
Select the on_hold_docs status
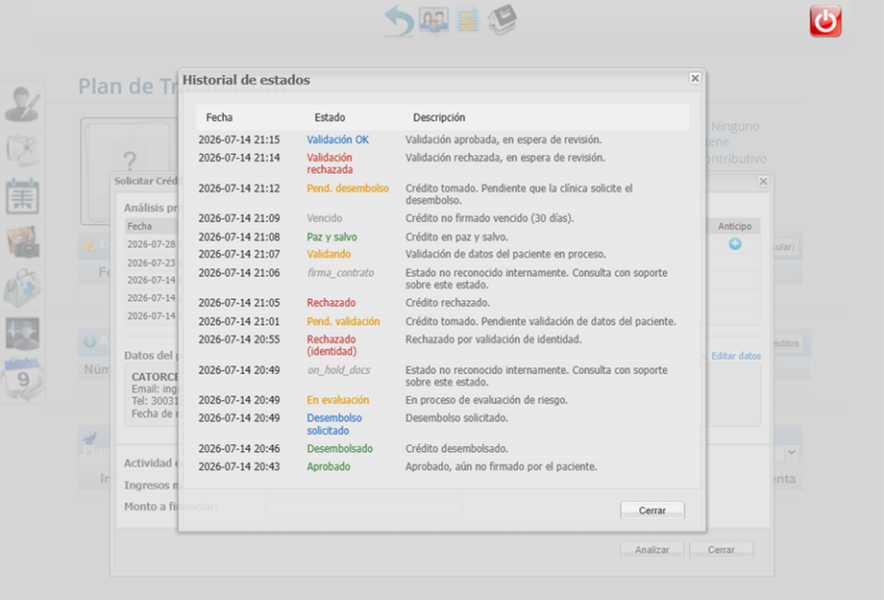tap(339, 370)
